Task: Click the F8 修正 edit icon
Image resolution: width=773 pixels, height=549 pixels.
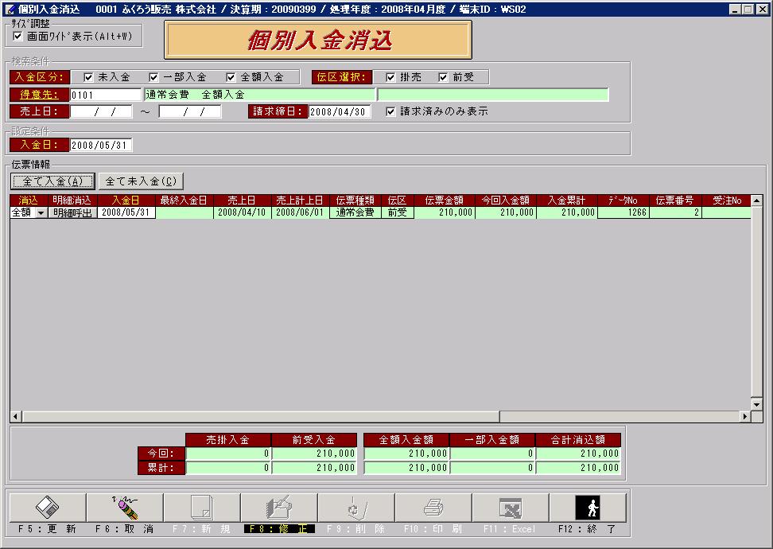Action: point(279,507)
